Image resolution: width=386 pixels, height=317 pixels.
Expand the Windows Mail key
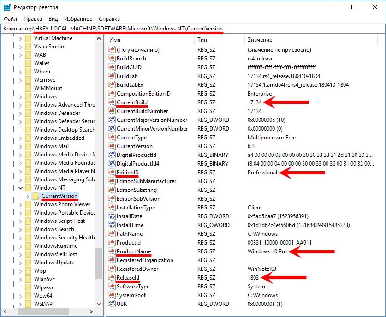(21, 147)
